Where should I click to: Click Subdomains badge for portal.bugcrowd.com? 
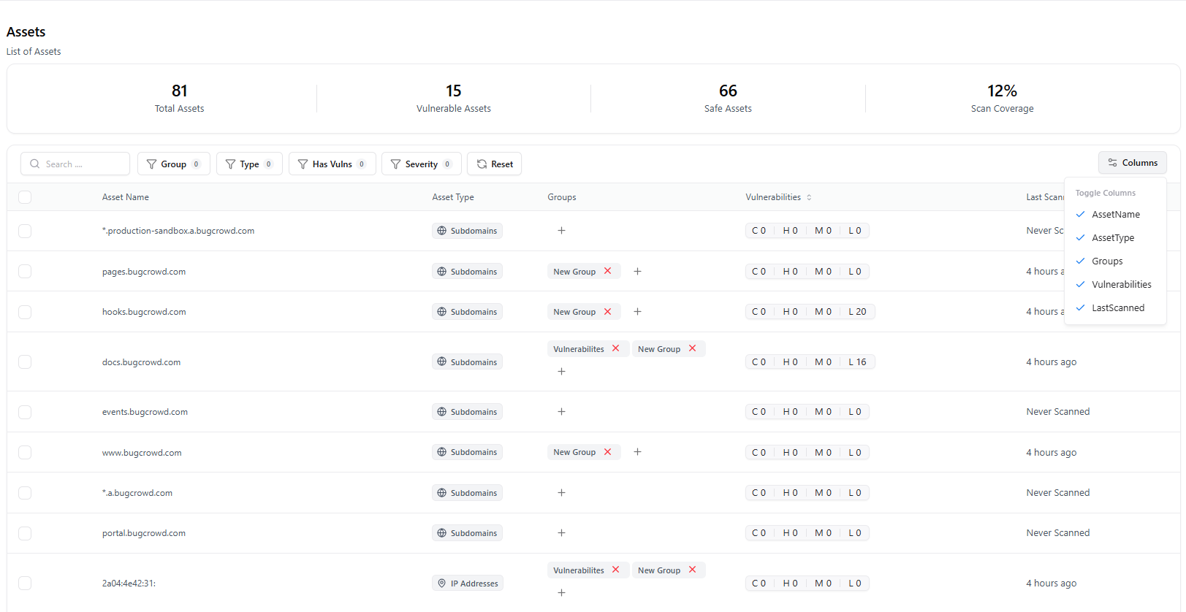[467, 532]
